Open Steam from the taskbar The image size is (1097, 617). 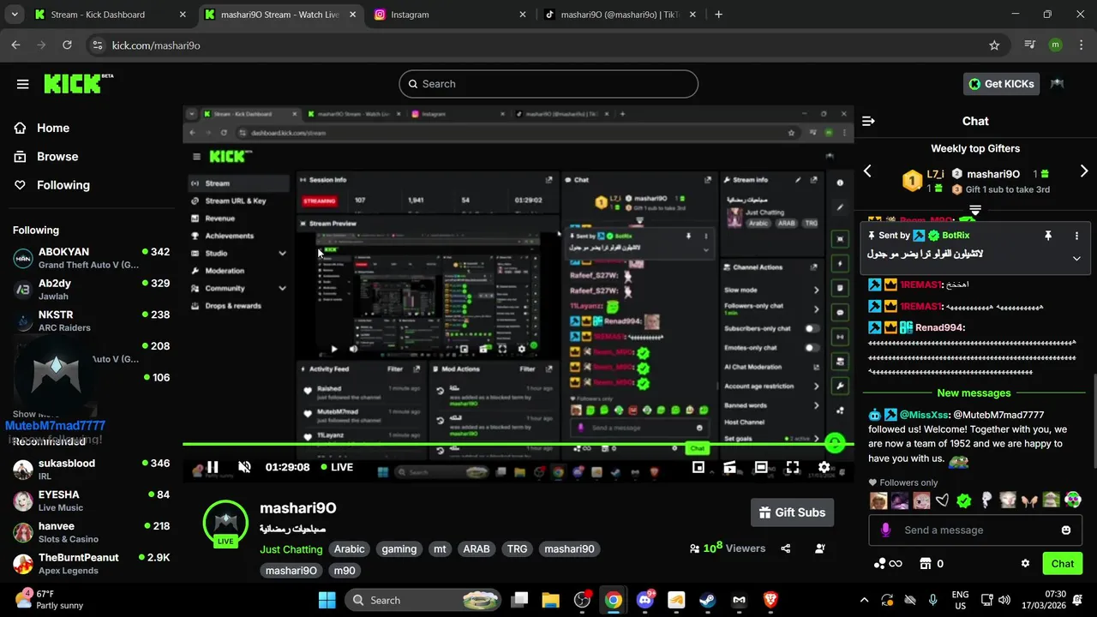click(x=708, y=600)
